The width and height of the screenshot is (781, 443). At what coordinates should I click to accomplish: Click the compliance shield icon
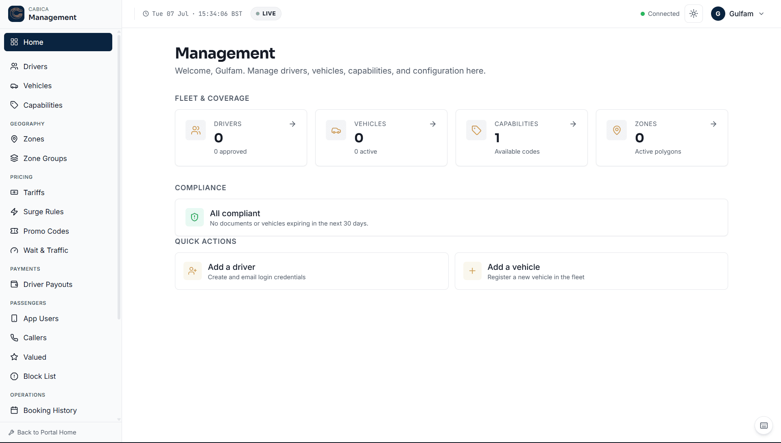[194, 217]
